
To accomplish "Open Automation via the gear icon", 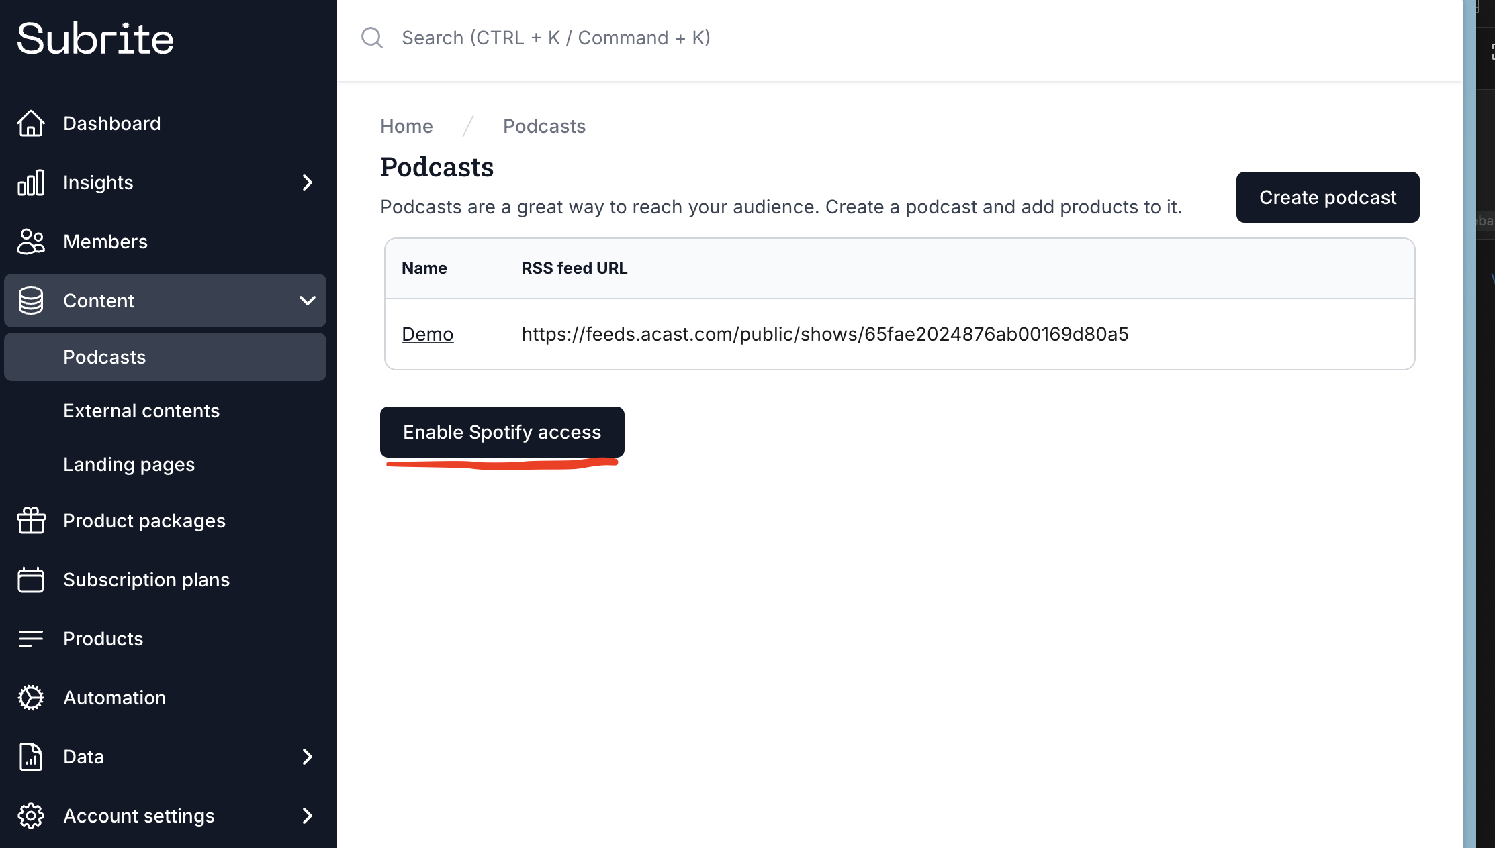I will [30, 698].
